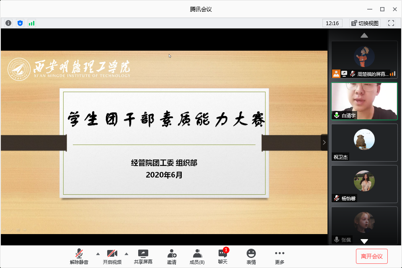Screen dimensions: 402x268
Task: Collapse participant sidebar with chevron arrow
Action: (x=324, y=142)
